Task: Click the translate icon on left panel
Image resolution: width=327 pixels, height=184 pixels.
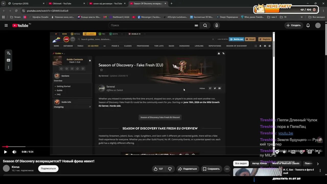Action: (8, 53)
